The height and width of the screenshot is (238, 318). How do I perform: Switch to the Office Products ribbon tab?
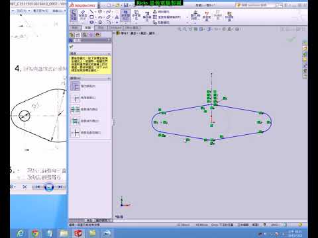pos(132,28)
